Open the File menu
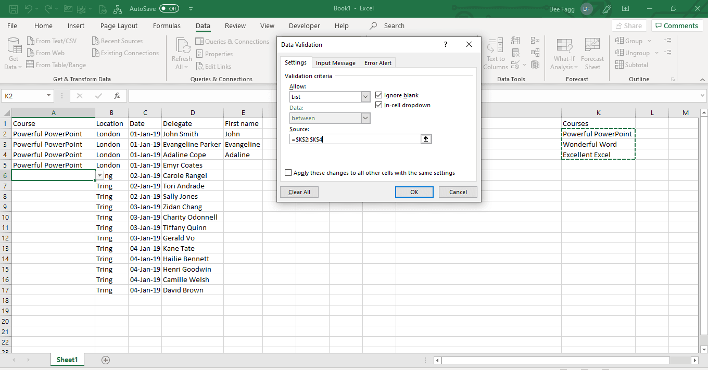 [x=12, y=25]
